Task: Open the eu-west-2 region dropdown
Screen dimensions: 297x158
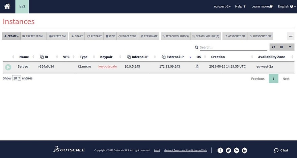Action: (222, 6)
